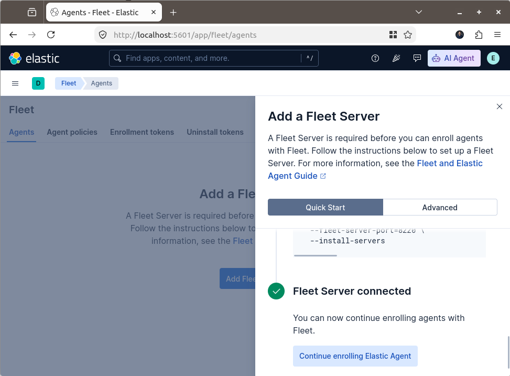Screen dimensions: 510x376
Task: Select the Agents - Fleet - Elastic browser tab
Action: tap(104, 13)
